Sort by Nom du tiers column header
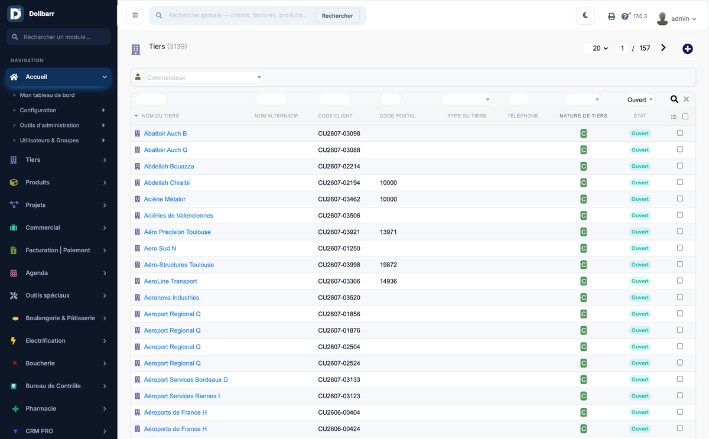The width and height of the screenshot is (709, 439). point(160,116)
